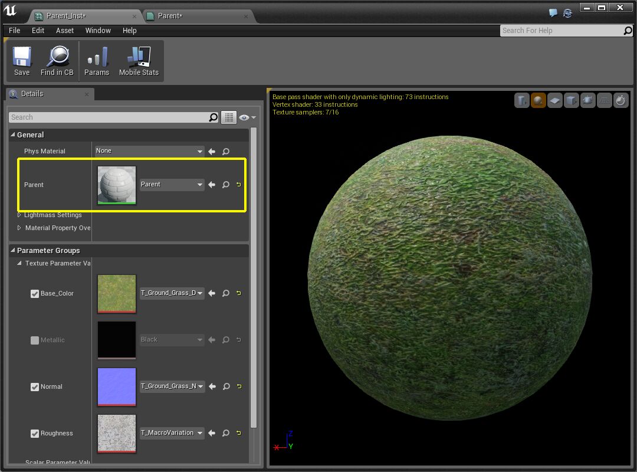Image resolution: width=637 pixels, height=472 pixels.
Task: Open the Window menu
Action: coord(98,30)
